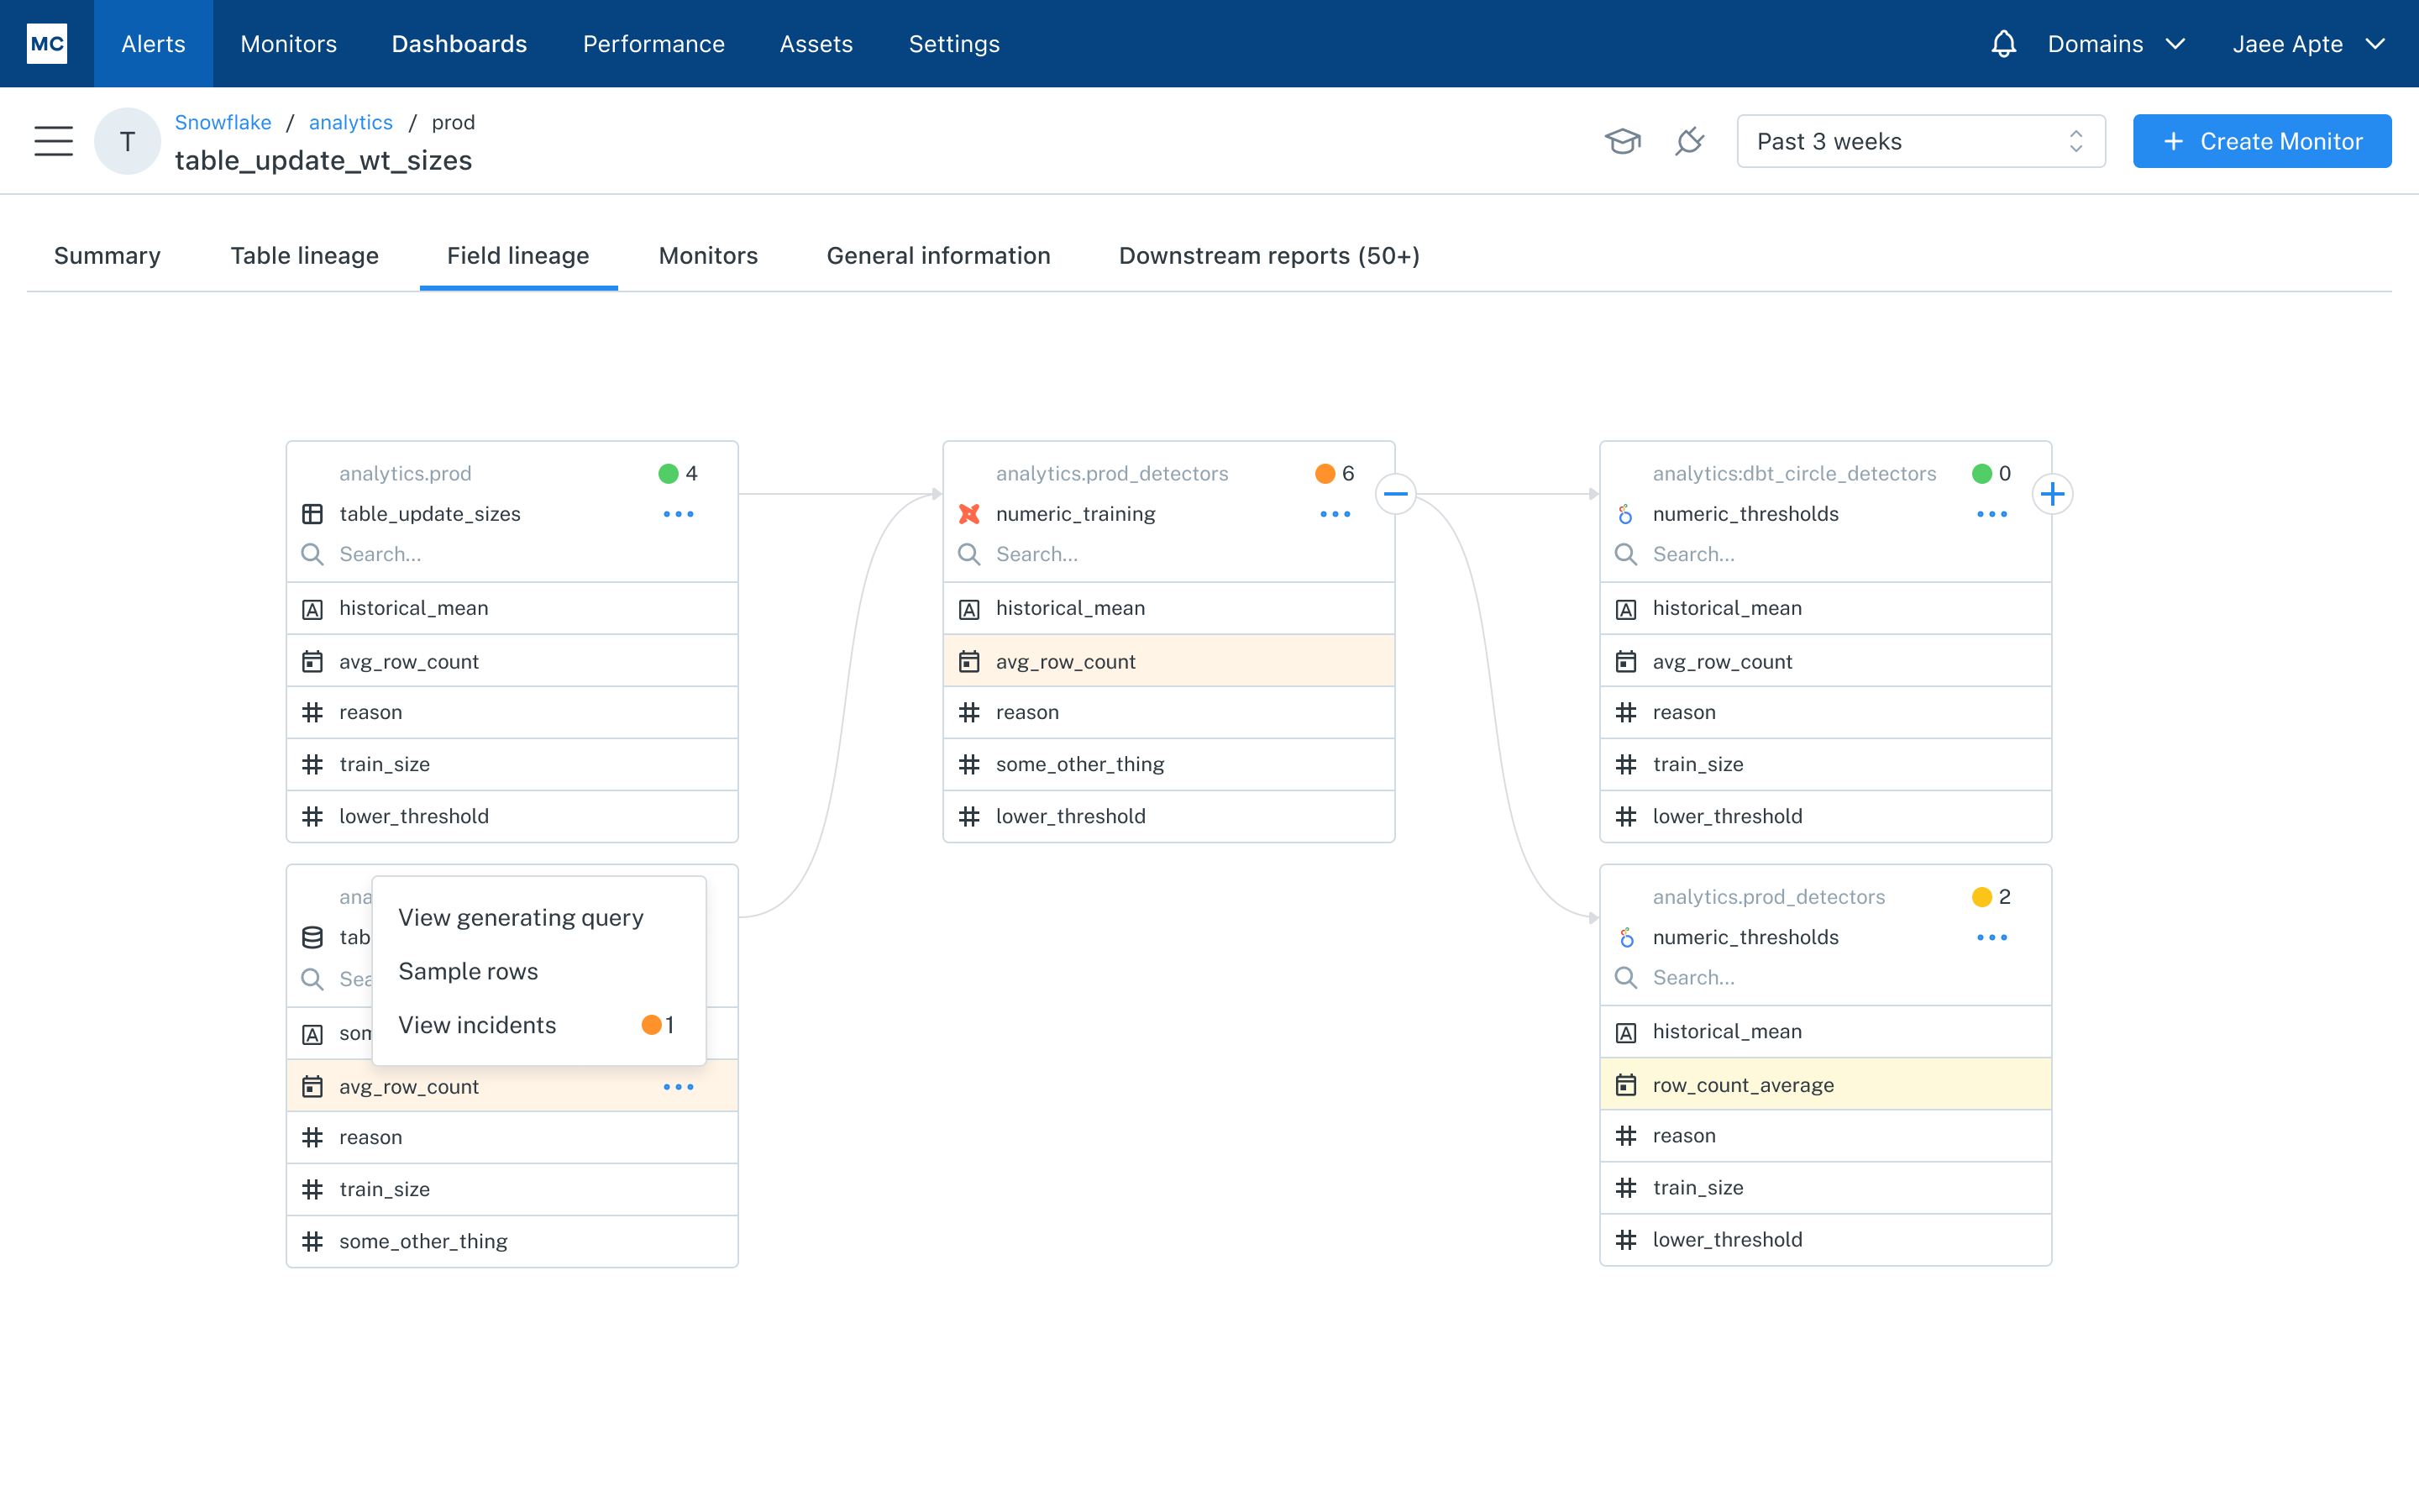Select row_count_average field
Screen dimensions: 2419x1512
1825,1085
